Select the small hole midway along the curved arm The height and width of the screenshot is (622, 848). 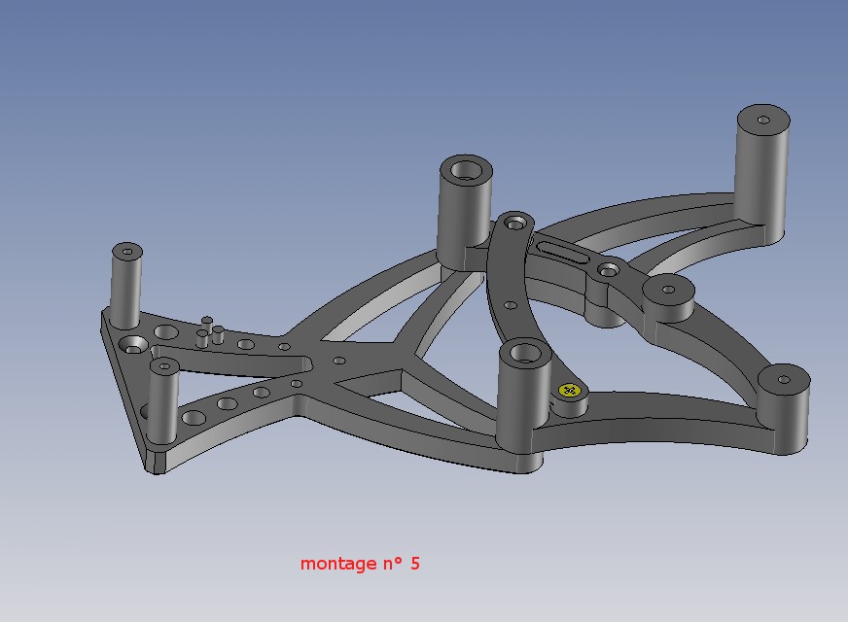tap(511, 305)
